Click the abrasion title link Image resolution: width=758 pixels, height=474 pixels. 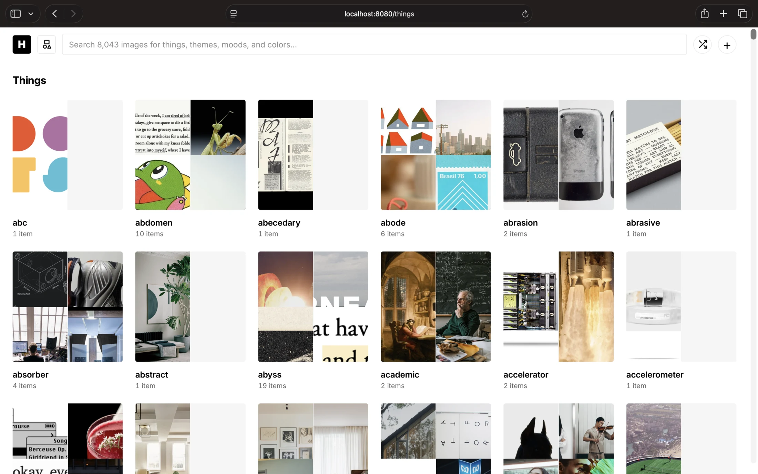[x=520, y=223]
